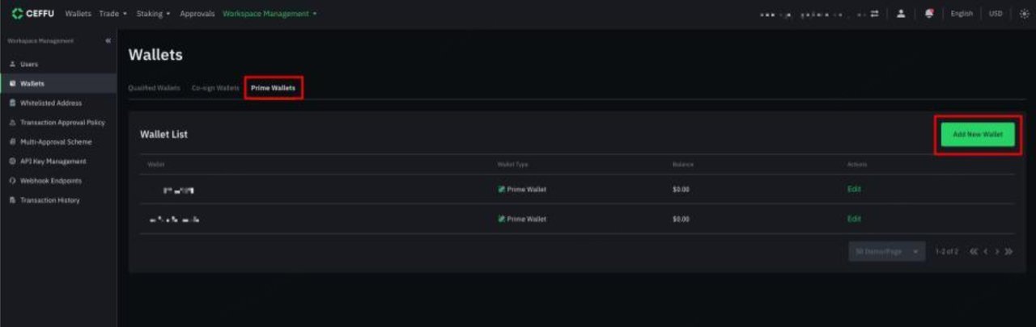
Task: Click the switch account arrows icon
Action: [x=874, y=14]
